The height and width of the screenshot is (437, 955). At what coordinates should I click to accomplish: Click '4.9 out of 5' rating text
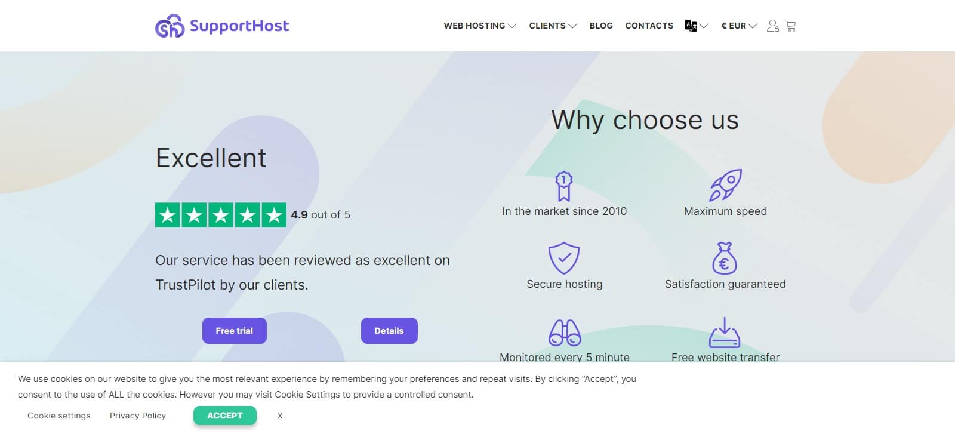tap(321, 215)
